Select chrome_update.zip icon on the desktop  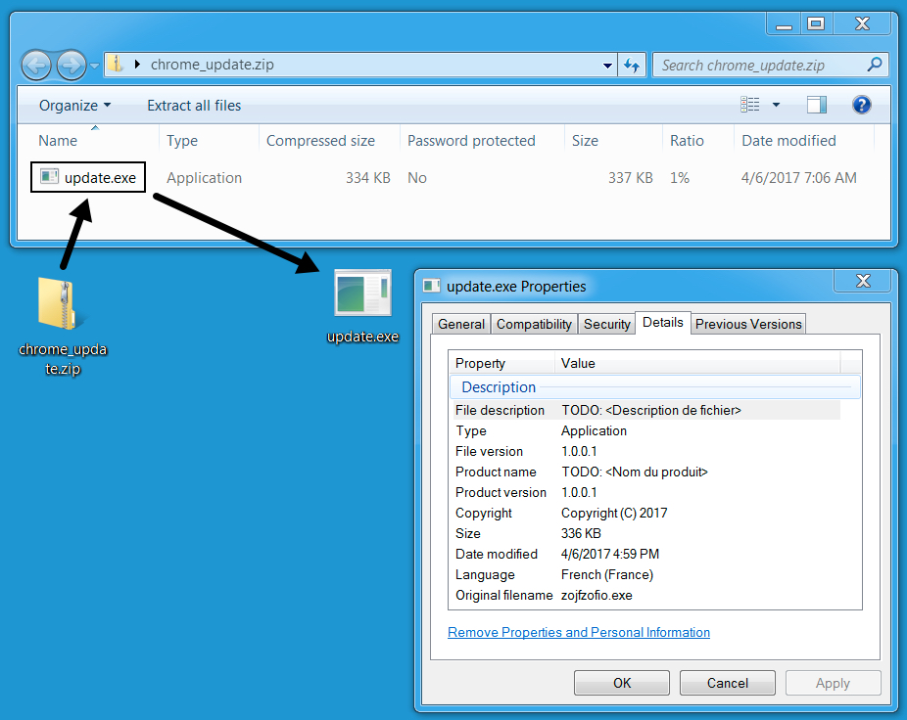(x=62, y=327)
